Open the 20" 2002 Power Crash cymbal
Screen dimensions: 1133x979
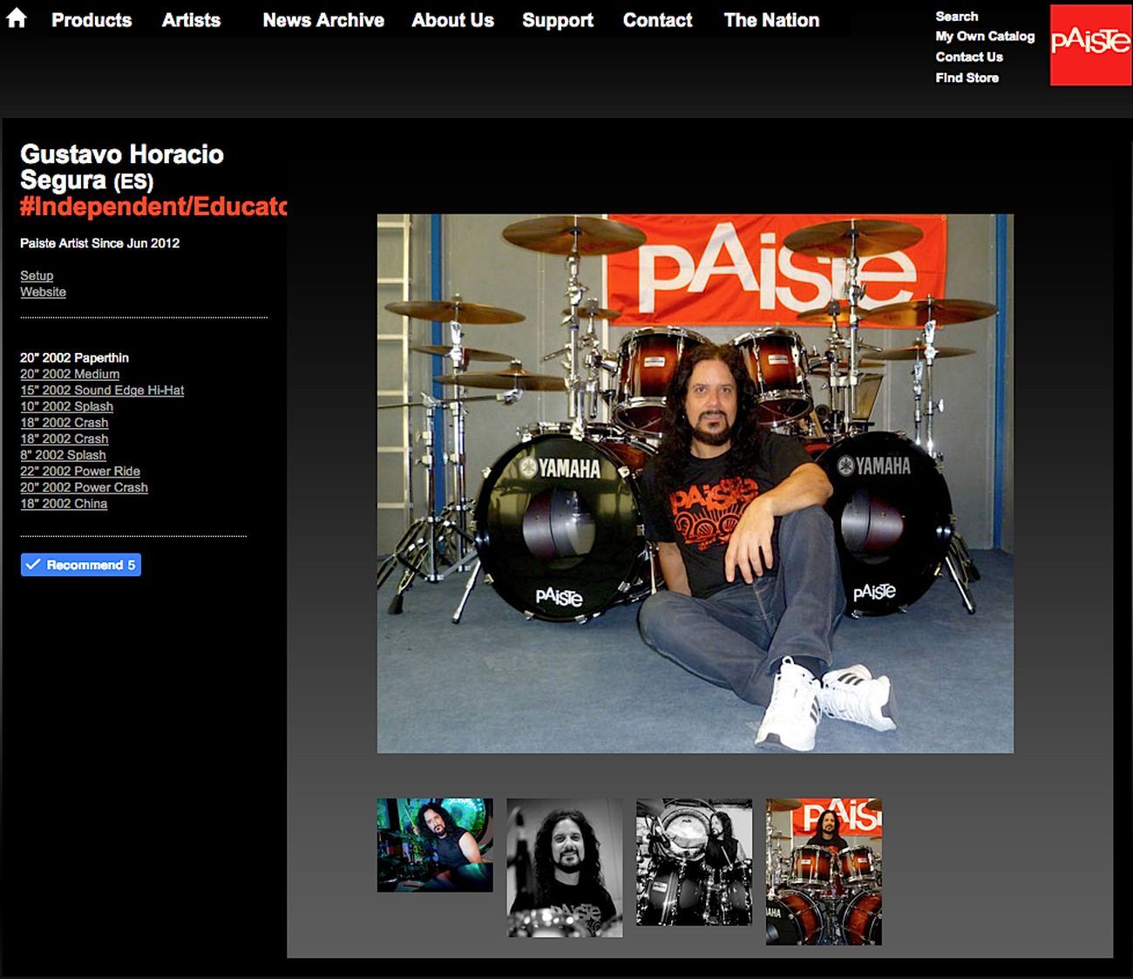pos(84,487)
